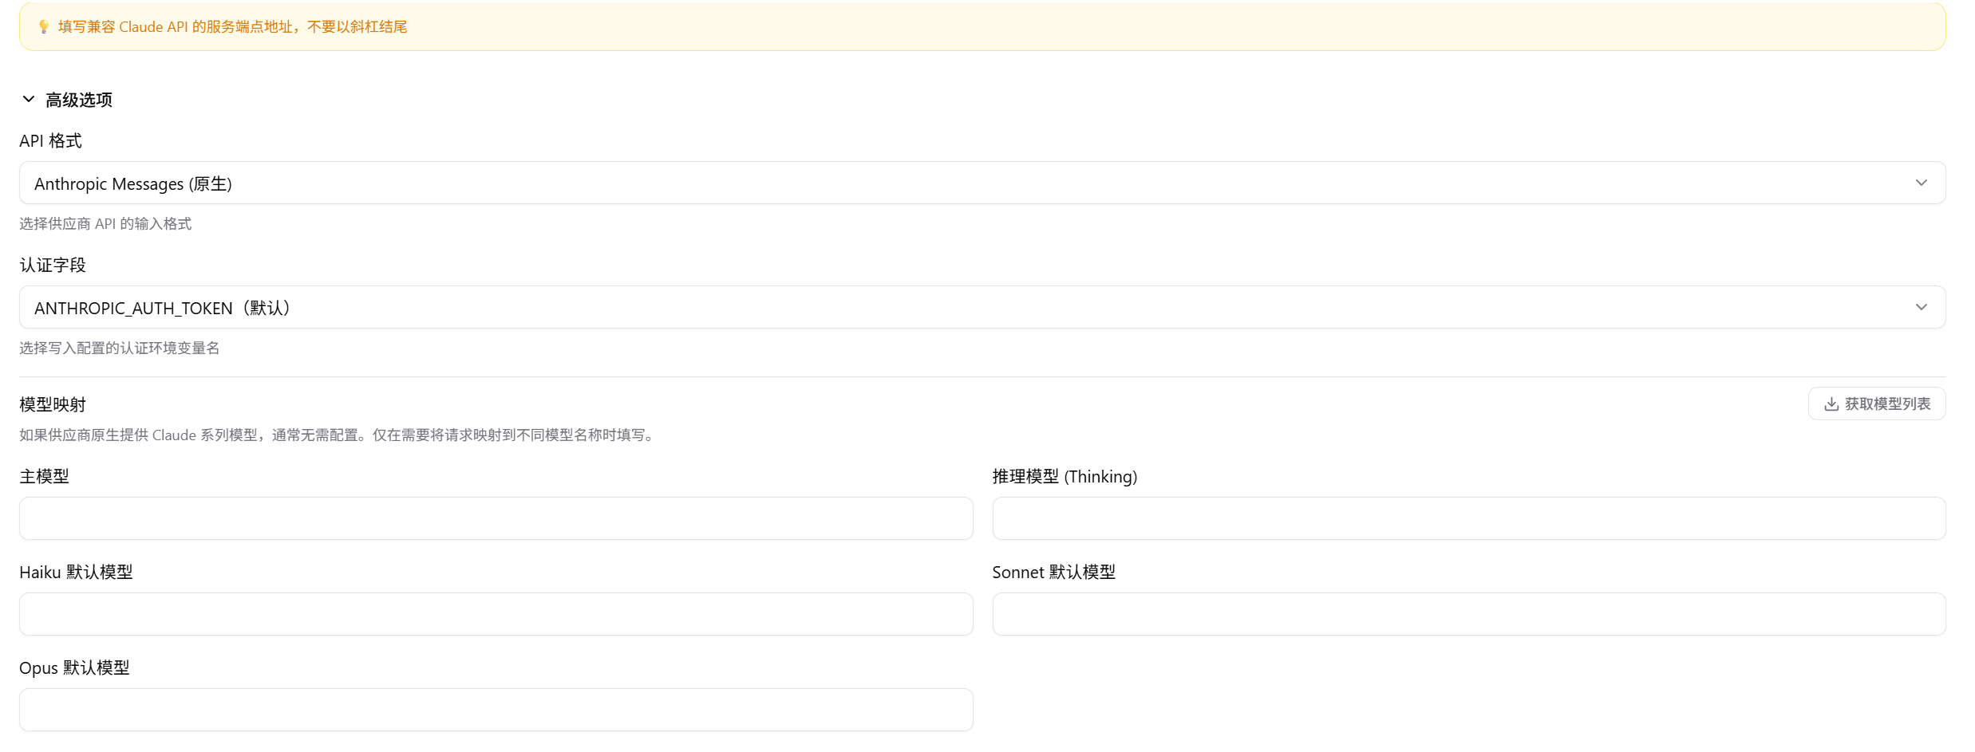Select the Anthropic Messages (原生) combo box
This screenshot has height=752, width=1975.
point(982,183)
